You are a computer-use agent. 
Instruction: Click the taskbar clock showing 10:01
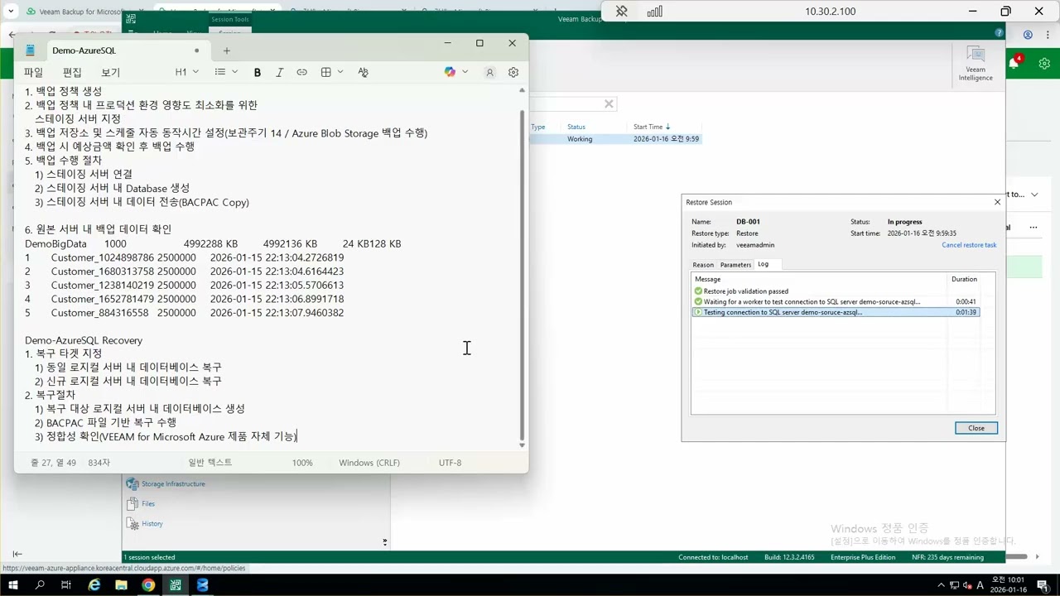click(x=1008, y=585)
